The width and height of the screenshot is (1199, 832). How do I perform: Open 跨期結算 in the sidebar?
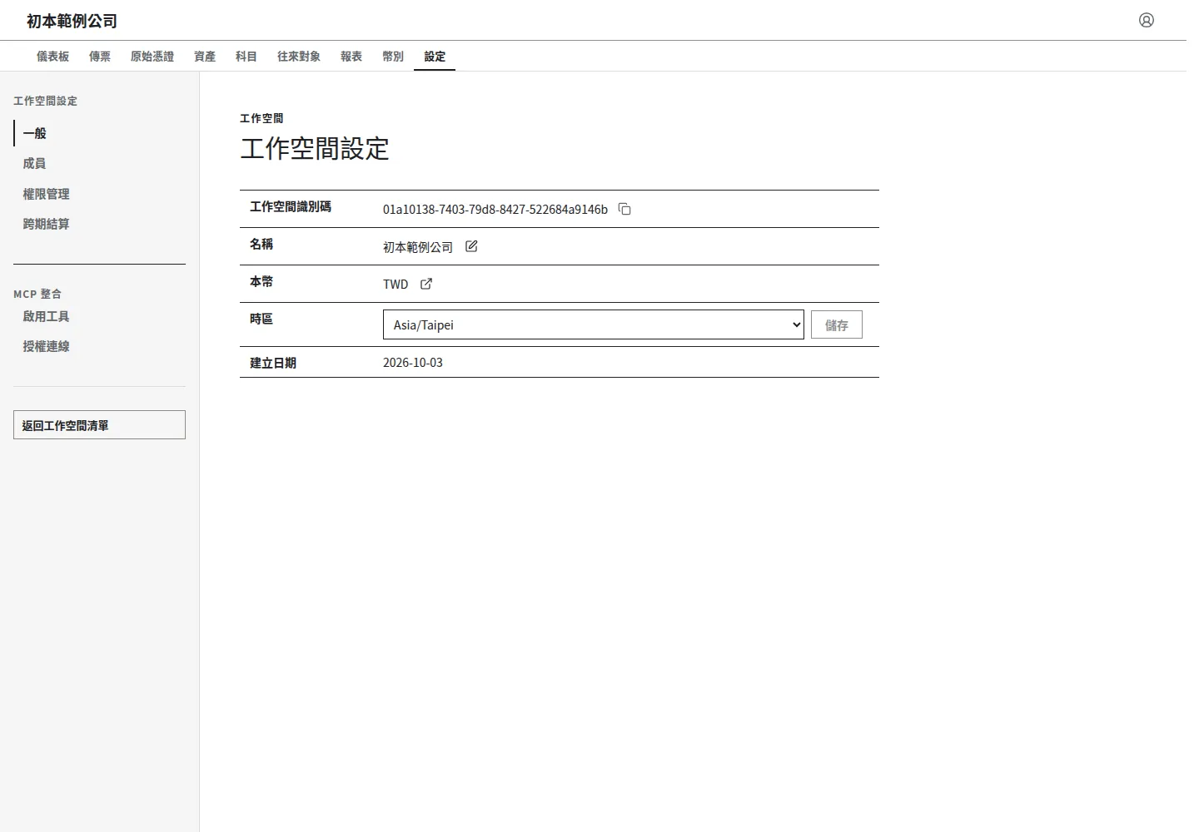point(99,224)
